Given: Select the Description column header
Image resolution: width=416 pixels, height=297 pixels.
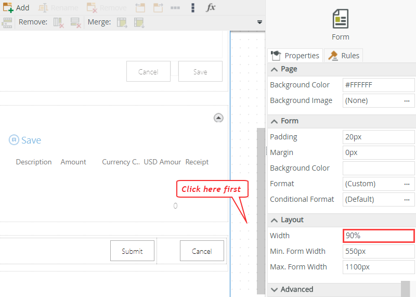Looking at the screenshot, I should (34, 162).
